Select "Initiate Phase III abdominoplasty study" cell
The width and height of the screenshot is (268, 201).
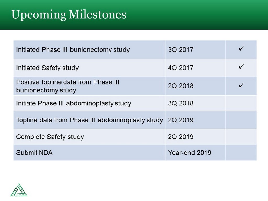(x=74, y=103)
